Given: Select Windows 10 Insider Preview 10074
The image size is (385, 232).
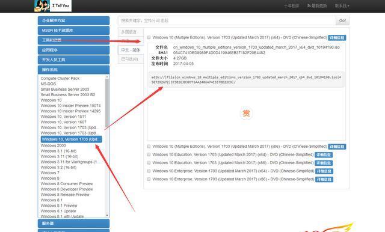Looking at the screenshot, I should click(x=71, y=106).
